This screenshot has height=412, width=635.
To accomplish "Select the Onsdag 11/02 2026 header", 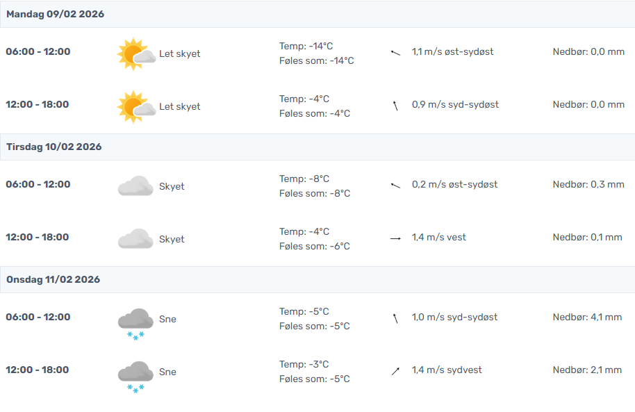I will tap(53, 279).
